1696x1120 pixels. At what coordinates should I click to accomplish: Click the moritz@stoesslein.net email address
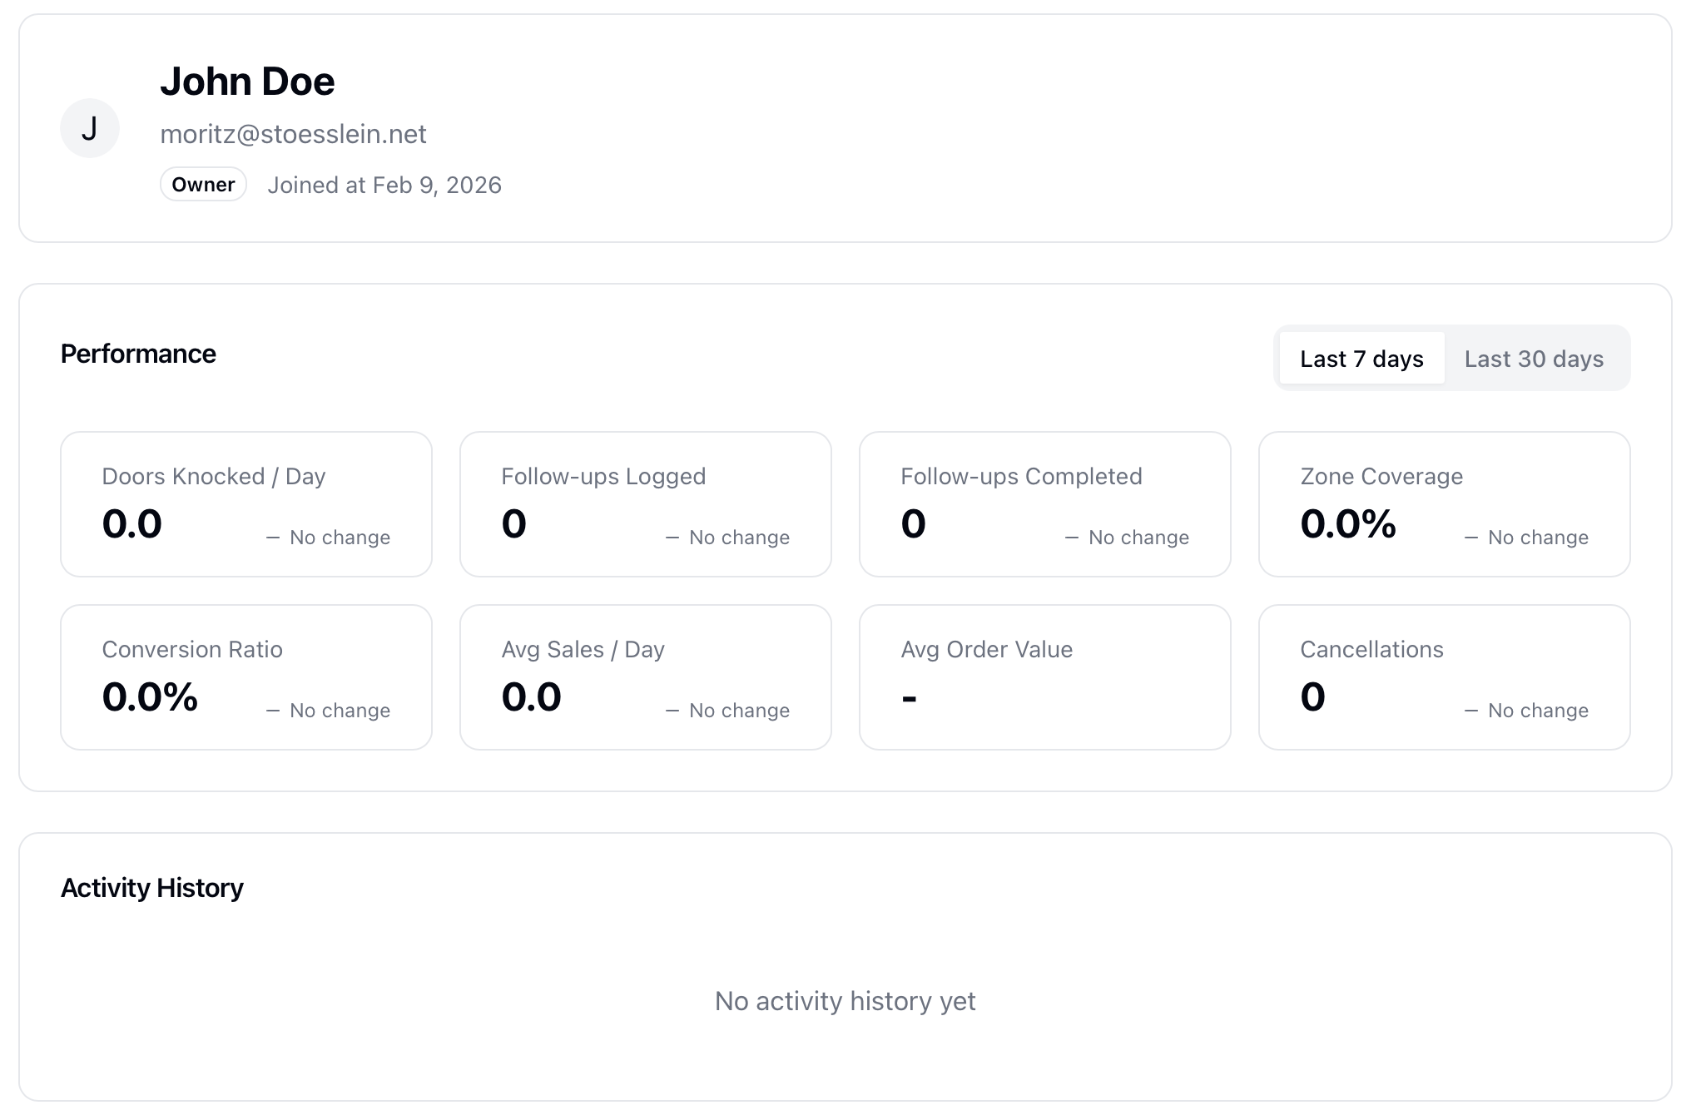click(293, 134)
